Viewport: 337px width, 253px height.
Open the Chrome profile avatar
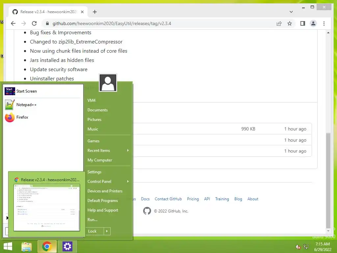click(x=313, y=23)
